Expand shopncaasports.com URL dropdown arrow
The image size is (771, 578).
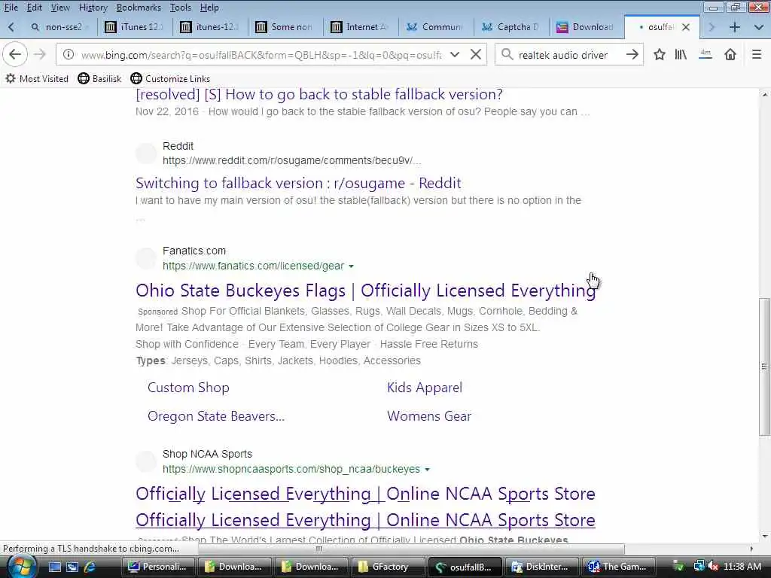[x=428, y=470]
